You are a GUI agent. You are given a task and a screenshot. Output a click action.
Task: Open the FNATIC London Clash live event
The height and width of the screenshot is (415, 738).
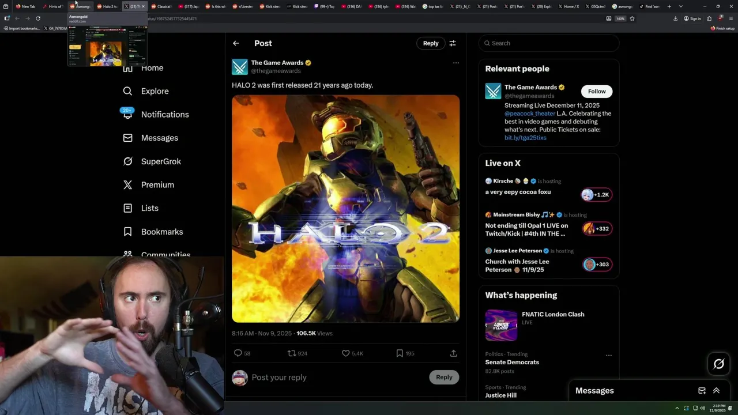(548, 325)
